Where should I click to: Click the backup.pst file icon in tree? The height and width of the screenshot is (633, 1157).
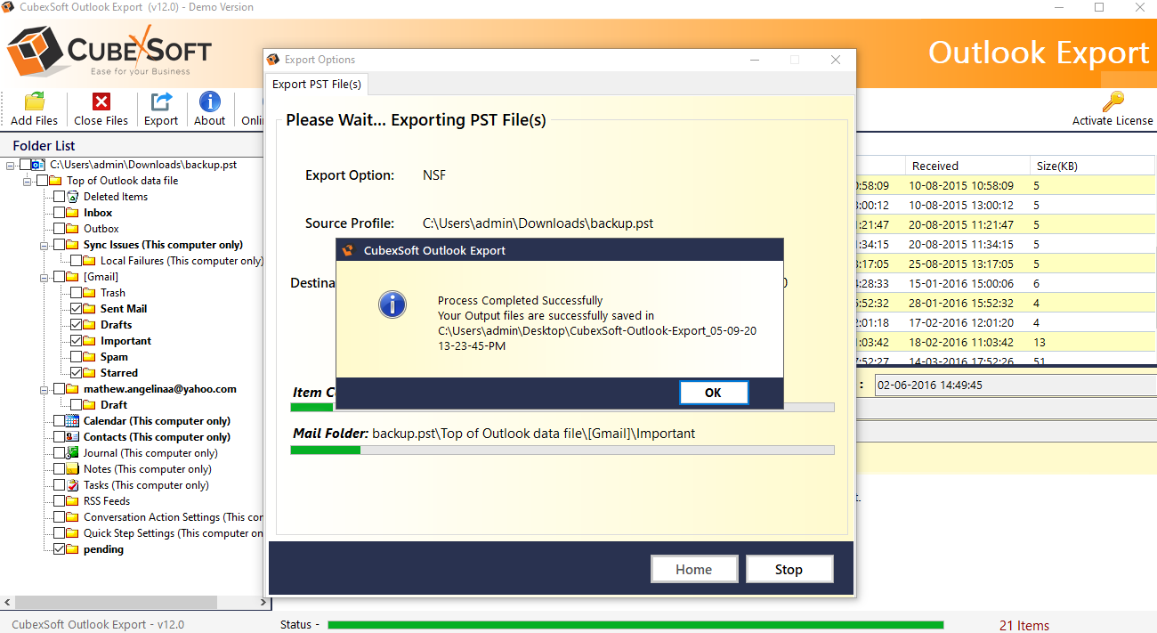tap(36, 165)
